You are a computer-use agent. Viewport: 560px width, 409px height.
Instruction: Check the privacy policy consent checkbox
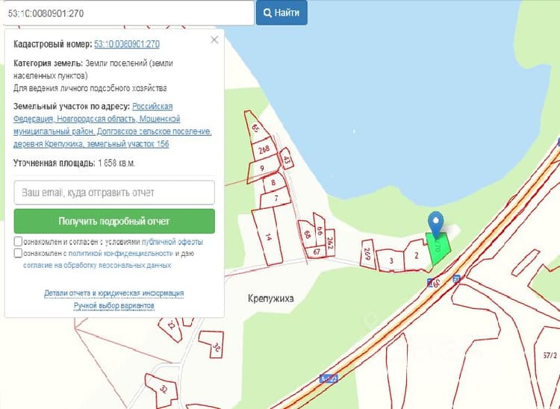18,253
